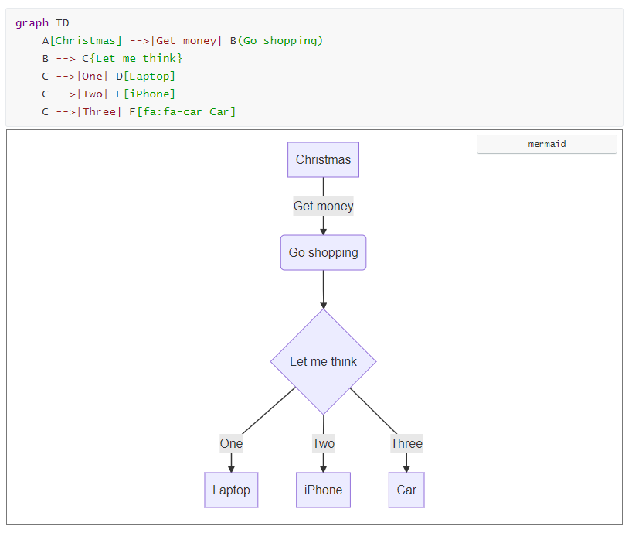
Task: Click the |One| text in the code
Action: (x=92, y=77)
